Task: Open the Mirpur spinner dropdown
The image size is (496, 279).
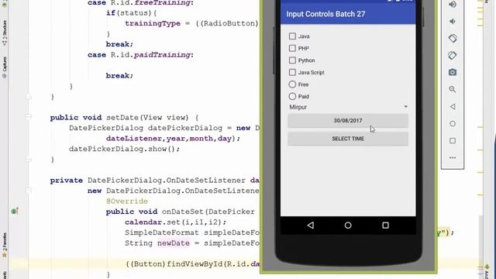Action: tap(348, 107)
